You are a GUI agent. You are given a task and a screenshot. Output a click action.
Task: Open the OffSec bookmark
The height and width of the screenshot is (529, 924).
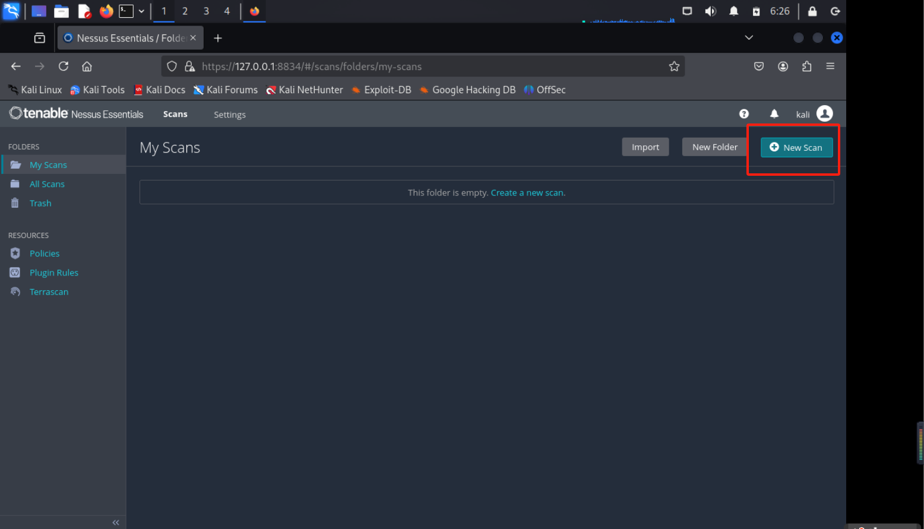[x=545, y=90]
